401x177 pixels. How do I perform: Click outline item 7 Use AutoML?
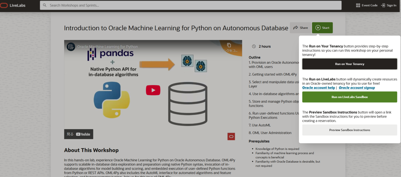tap(260, 125)
